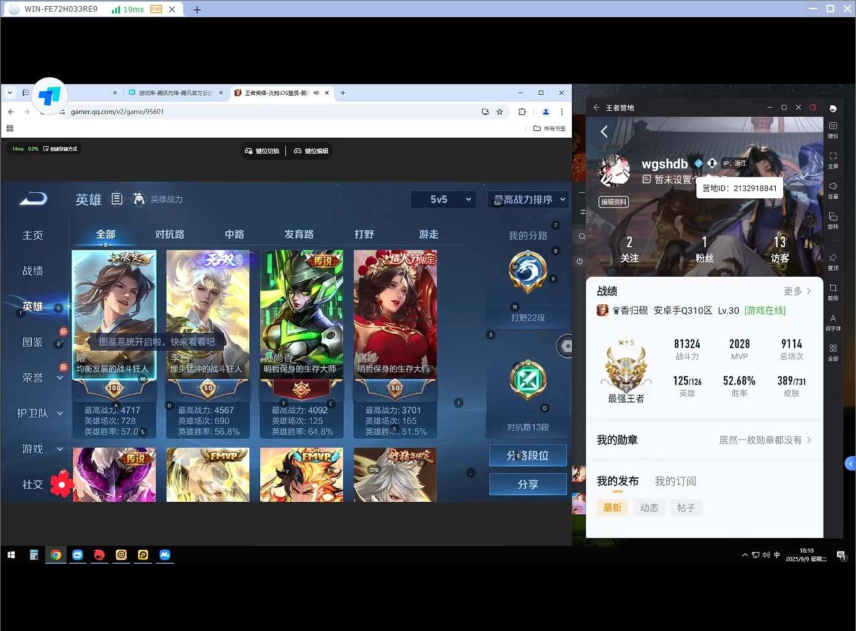Click the 分享 share button
The image size is (856, 631).
point(528,484)
